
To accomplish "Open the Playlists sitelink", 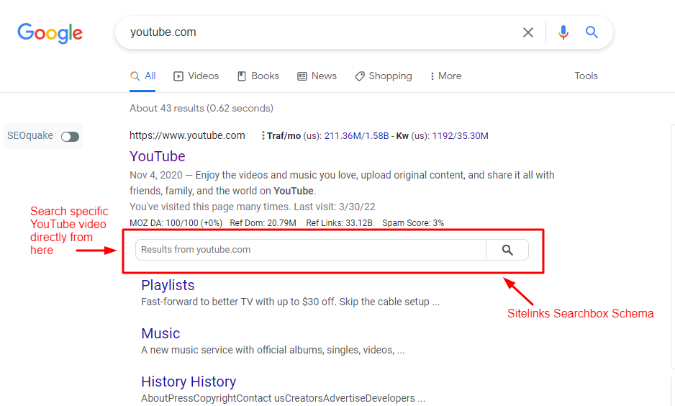I will 168,285.
